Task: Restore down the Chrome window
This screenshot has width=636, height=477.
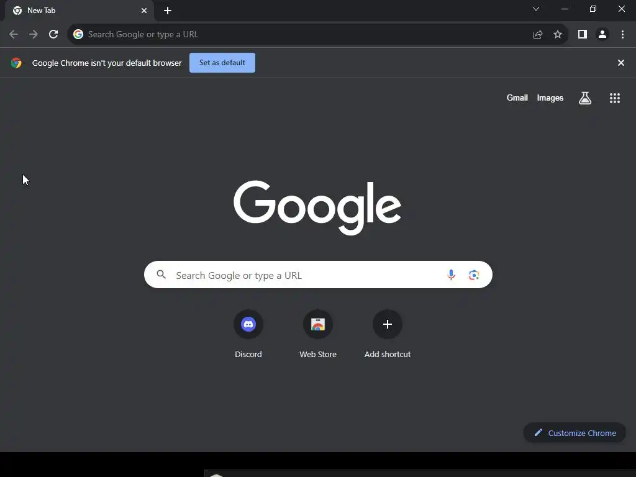Action: click(x=593, y=9)
